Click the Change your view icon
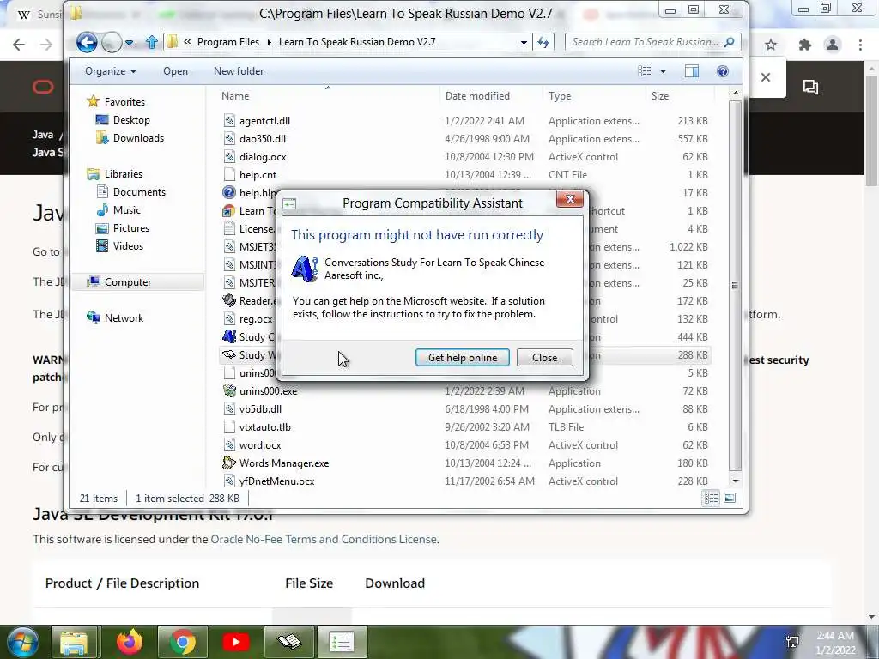879x659 pixels. coord(645,71)
